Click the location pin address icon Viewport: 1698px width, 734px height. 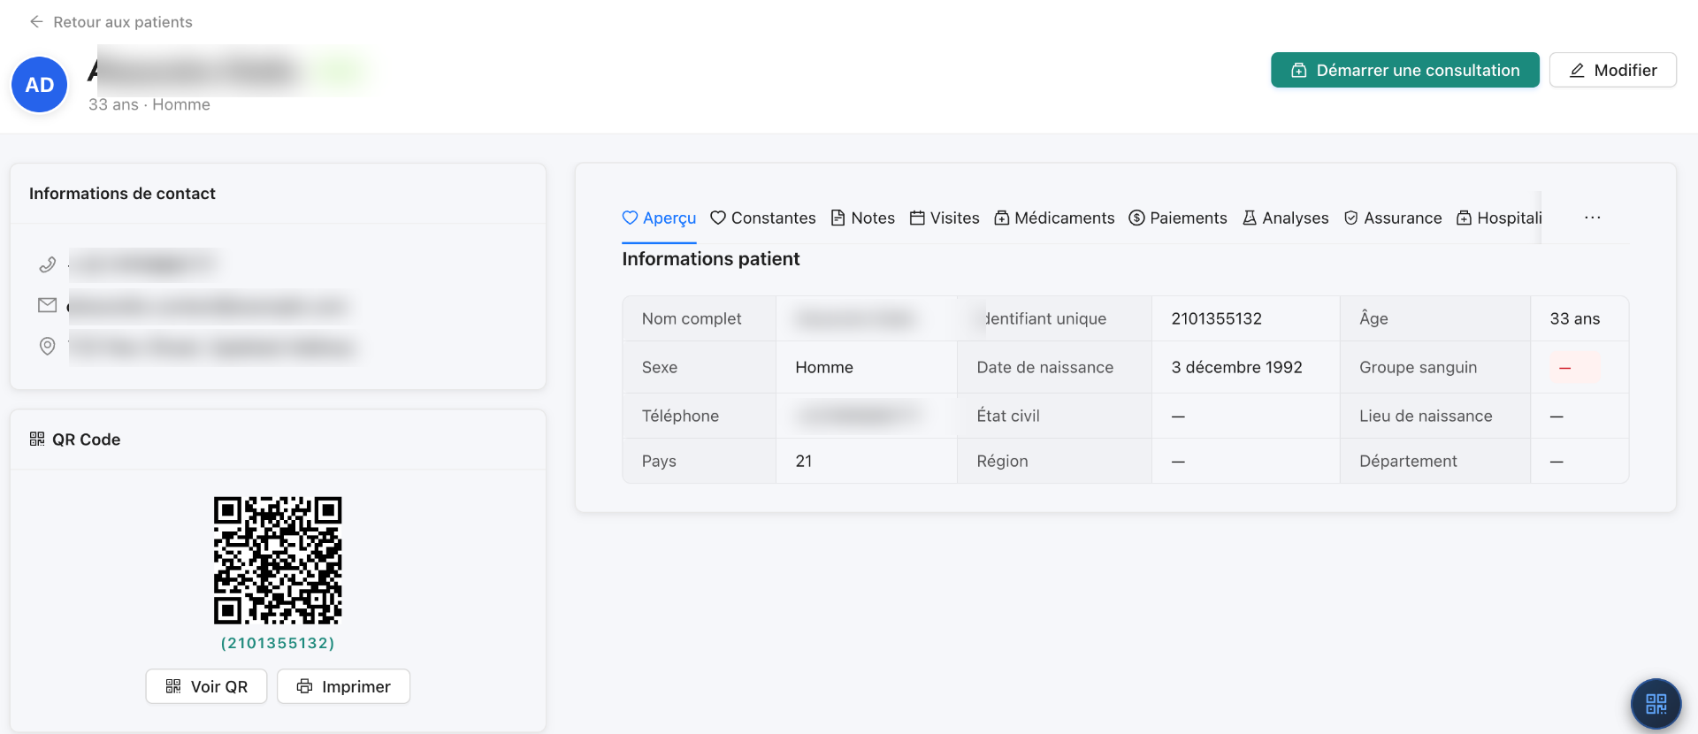click(x=48, y=346)
